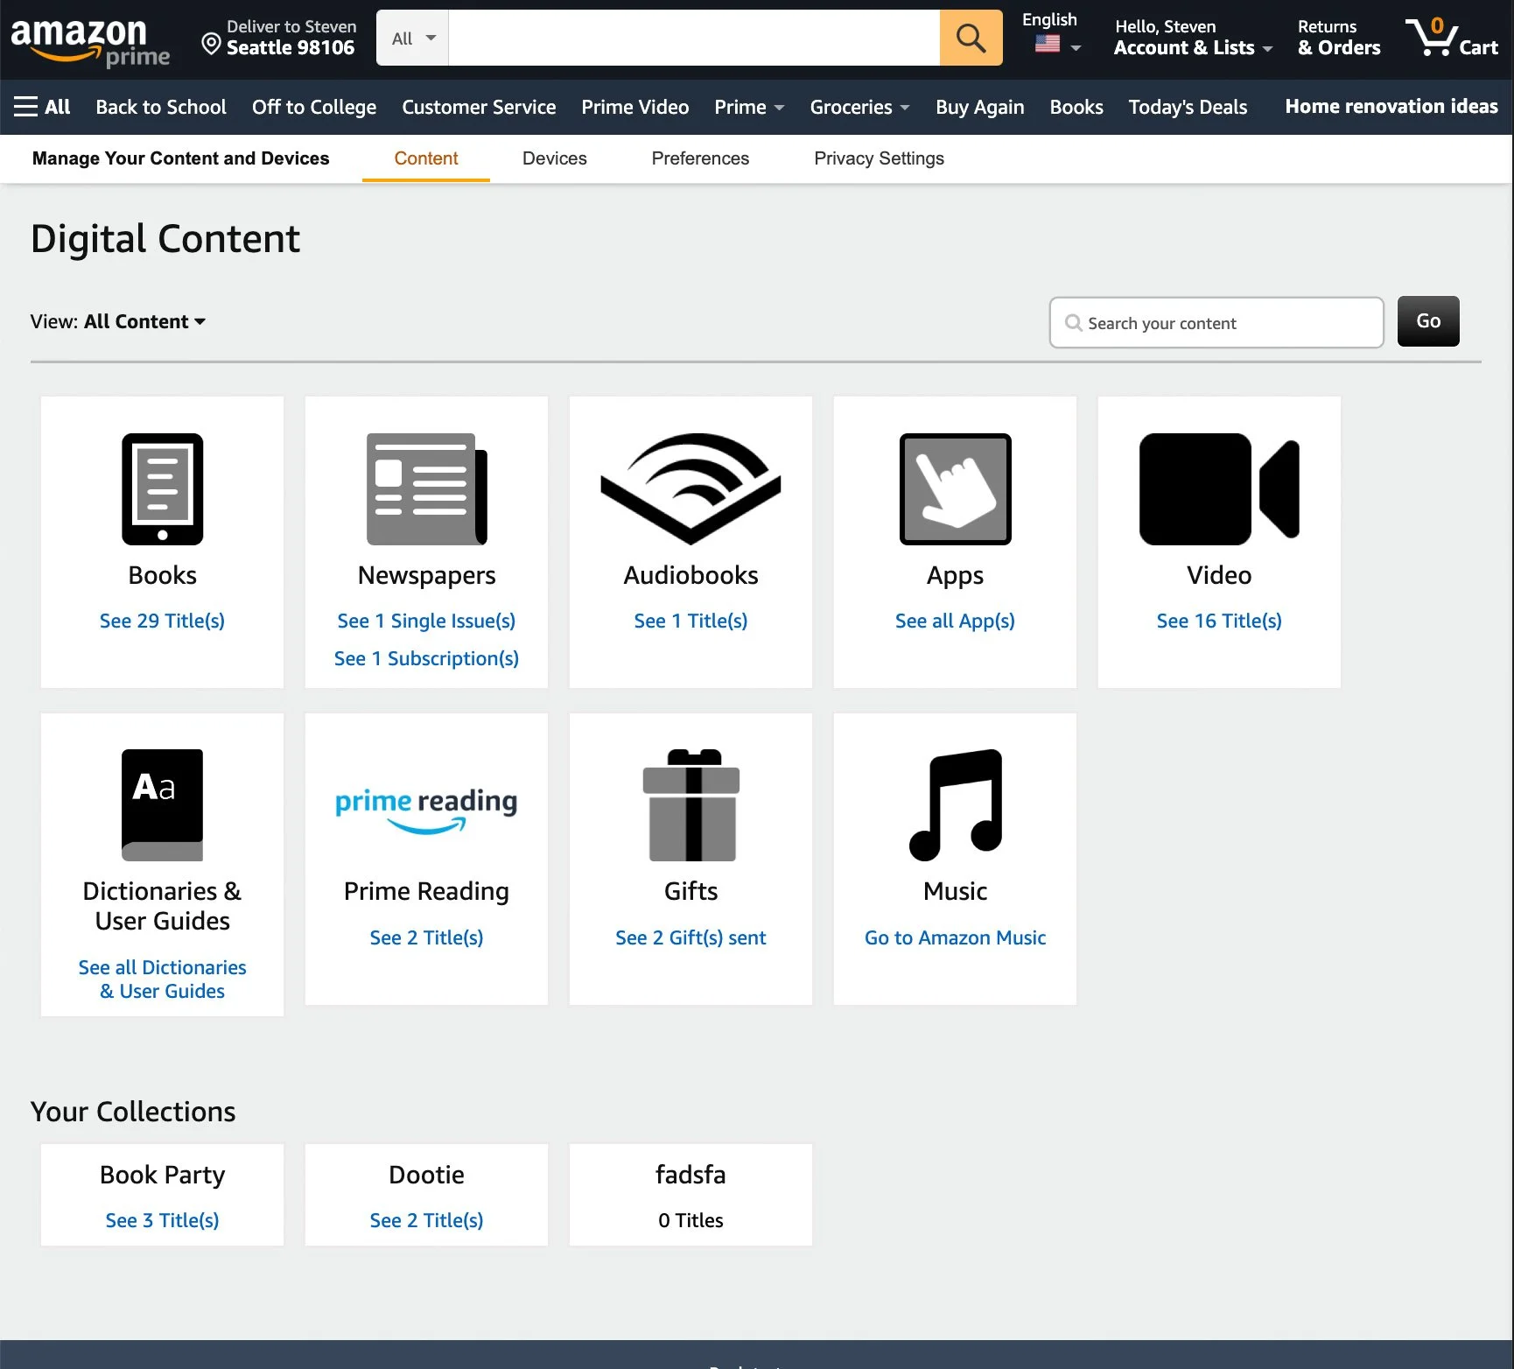Open Books in top navigation bar
The height and width of the screenshot is (1369, 1514).
pos(1076,107)
